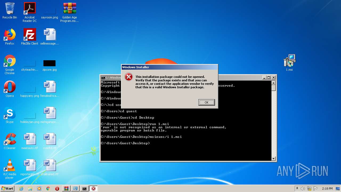Select the CCleaner desktop shortcut
Image resolution: width=341 pixels, height=192 pixels.
pos(10,141)
